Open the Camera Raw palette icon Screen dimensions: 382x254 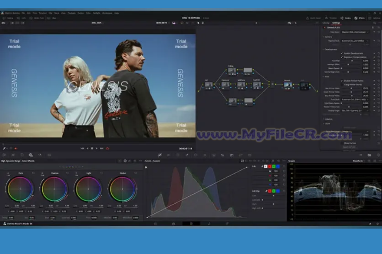click(x=4, y=155)
